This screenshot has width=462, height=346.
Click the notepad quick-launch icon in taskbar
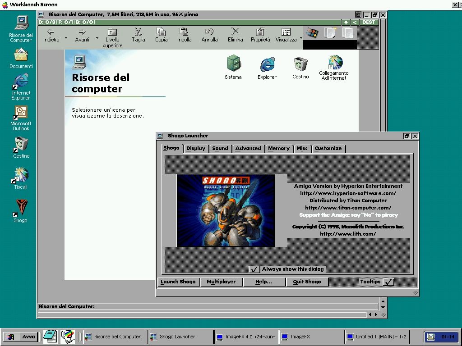pyautogui.click(x=50, y=336)
